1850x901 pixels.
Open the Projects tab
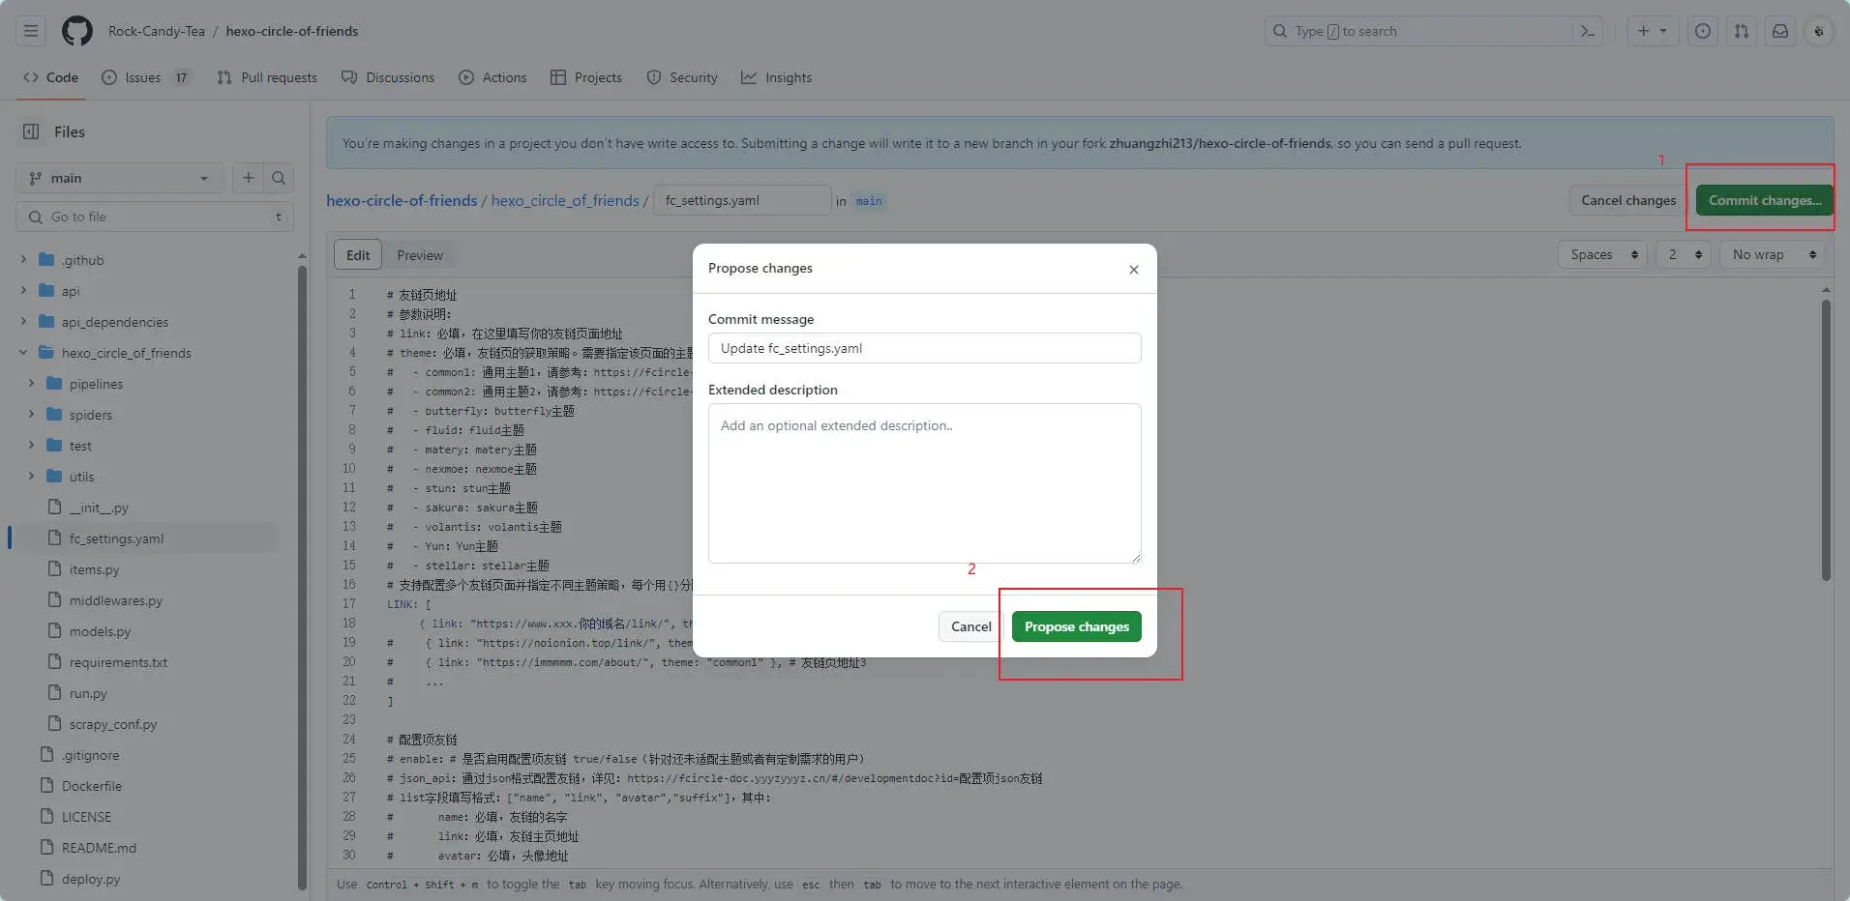[x=586, y=77]
